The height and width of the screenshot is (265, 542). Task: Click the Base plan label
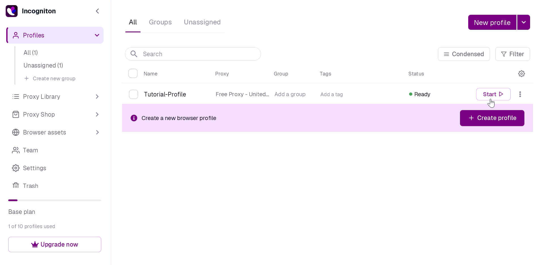pos(22,212)
